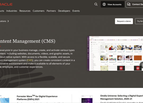Open the Omdia Universe report link
The width and height of the screenshot is (143, 103).
[122, 97]
